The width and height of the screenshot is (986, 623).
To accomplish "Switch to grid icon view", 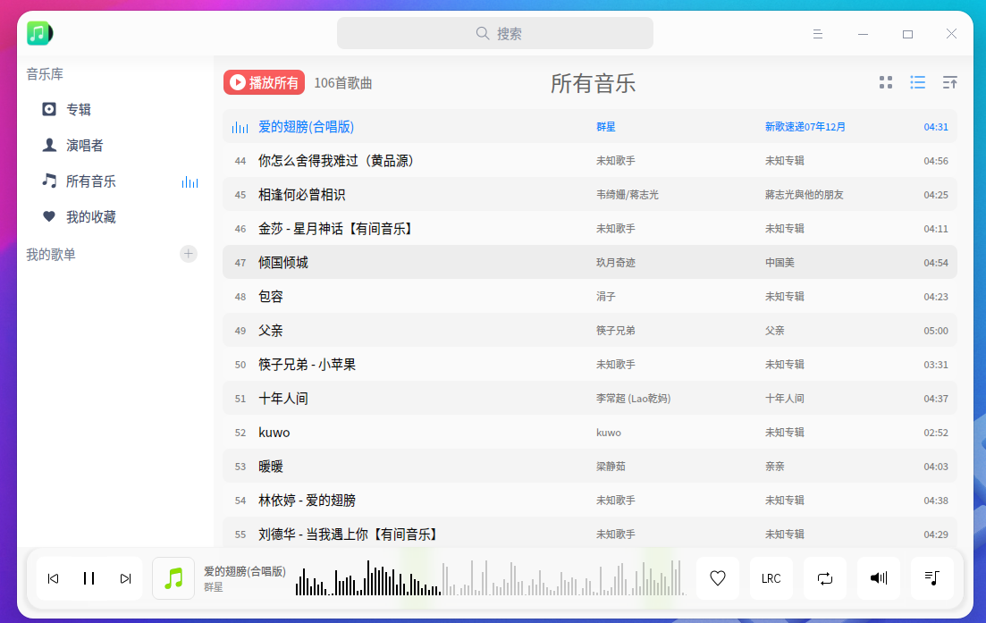I will coord(886,82).
